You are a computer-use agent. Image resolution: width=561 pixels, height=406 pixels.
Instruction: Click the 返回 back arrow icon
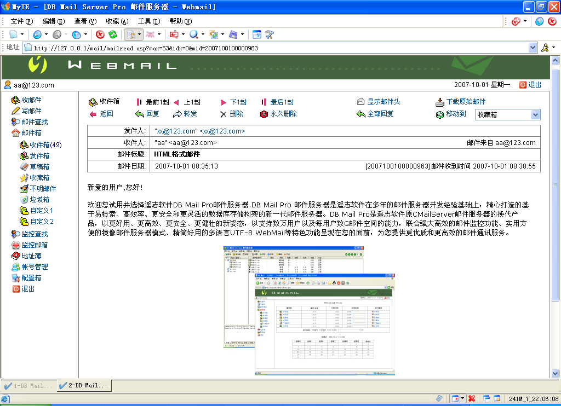93,114
